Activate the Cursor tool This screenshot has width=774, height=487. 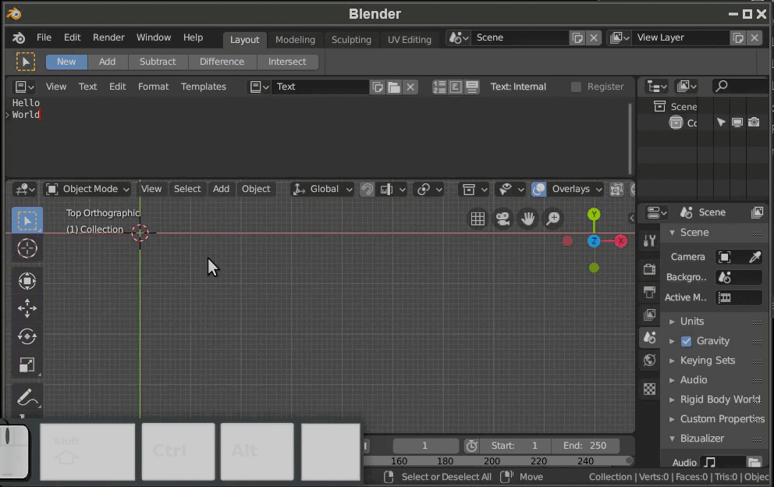point(27,248)
